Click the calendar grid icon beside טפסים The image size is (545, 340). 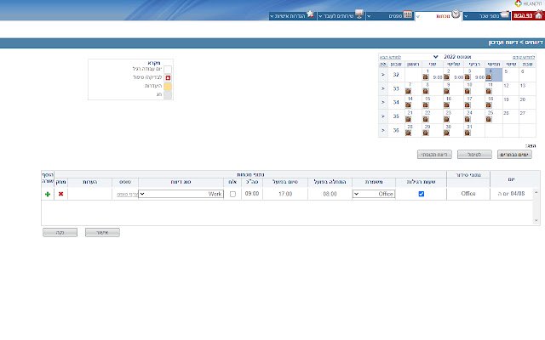click(x=408, y=14)
